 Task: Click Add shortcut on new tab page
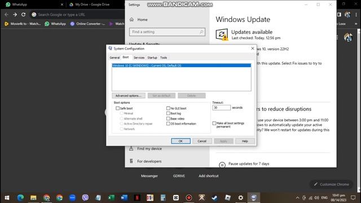click(x=209, y=176)
